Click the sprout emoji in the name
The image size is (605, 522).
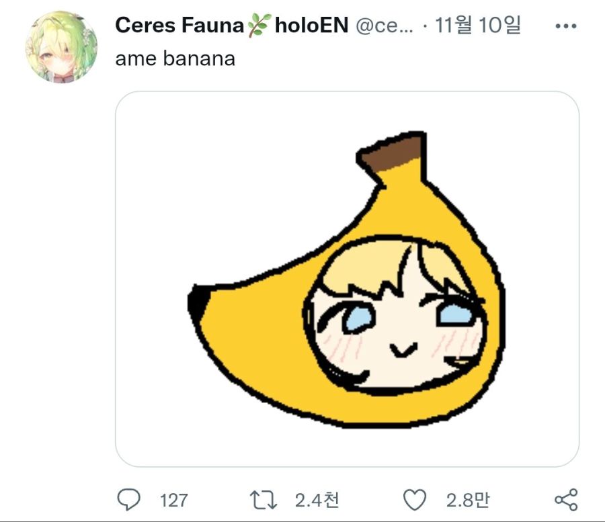[259, 26]
